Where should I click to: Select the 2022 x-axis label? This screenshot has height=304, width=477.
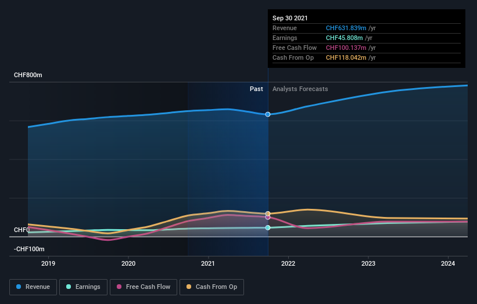pyautogui.click(x=288, y=263)
